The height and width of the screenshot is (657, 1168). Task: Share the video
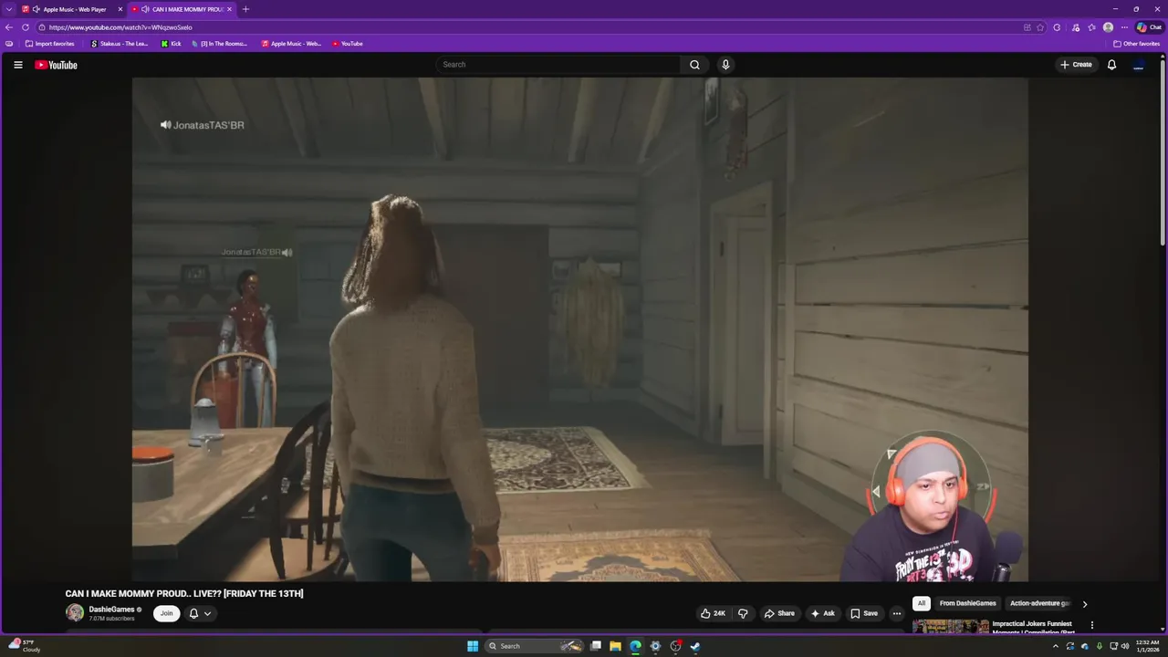tap(779, 613)
